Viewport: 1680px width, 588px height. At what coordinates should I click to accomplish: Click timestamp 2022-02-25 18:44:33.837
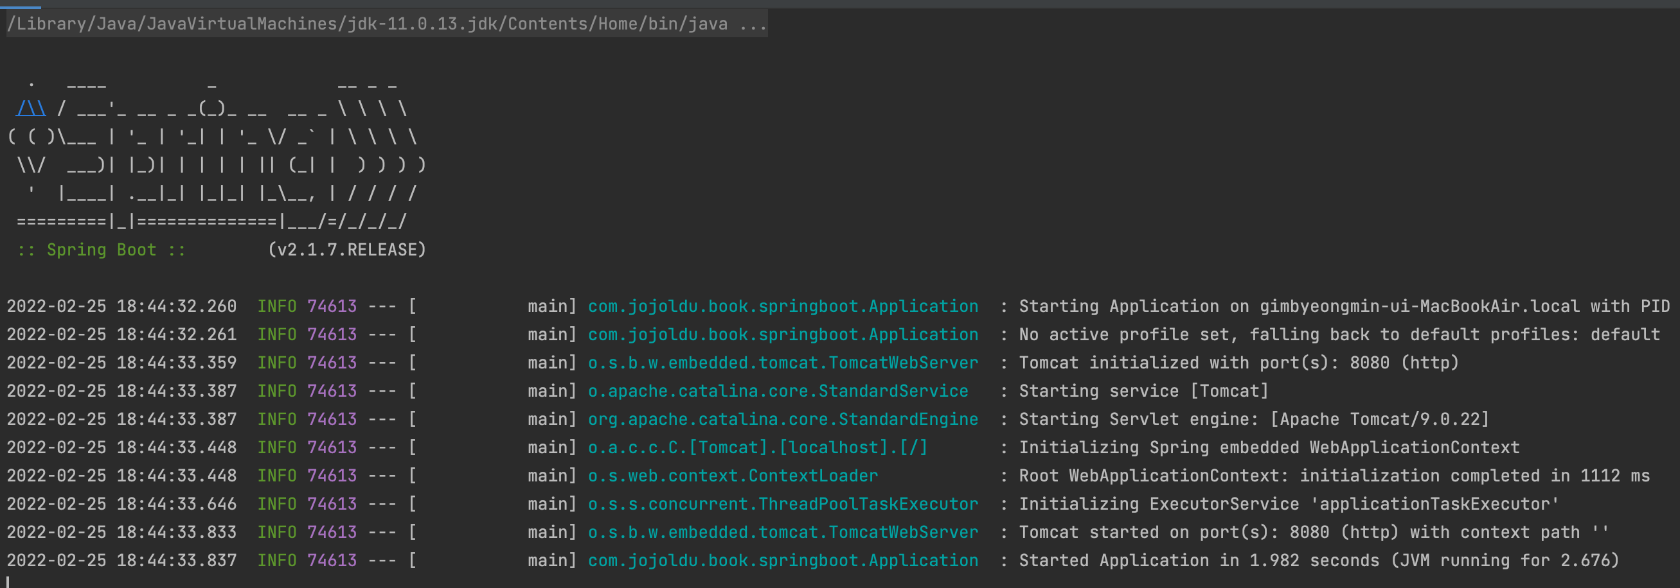122,560
